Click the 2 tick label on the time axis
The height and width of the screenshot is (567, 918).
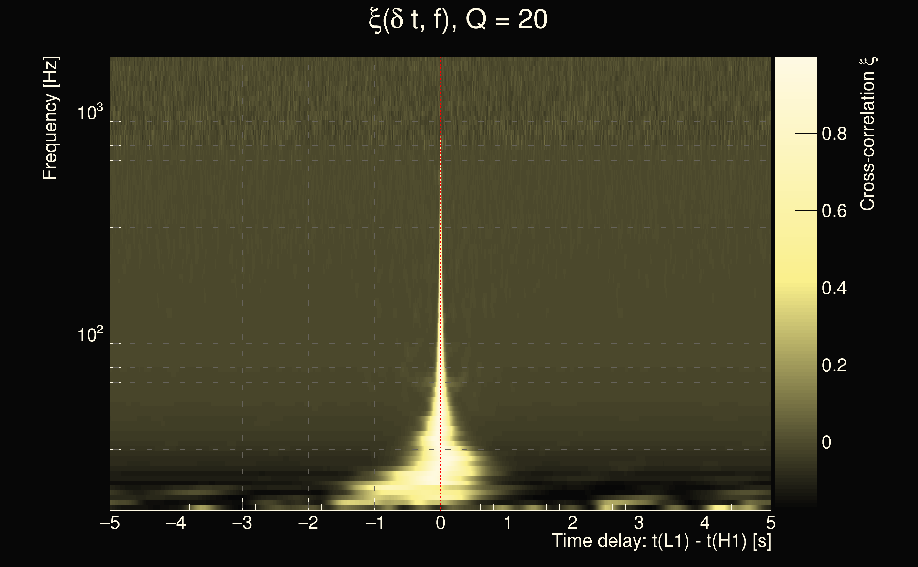(x=573, y=523)
